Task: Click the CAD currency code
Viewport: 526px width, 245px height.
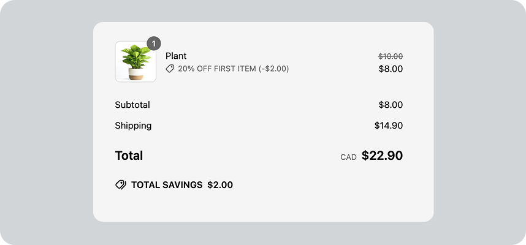Action: 348,157
